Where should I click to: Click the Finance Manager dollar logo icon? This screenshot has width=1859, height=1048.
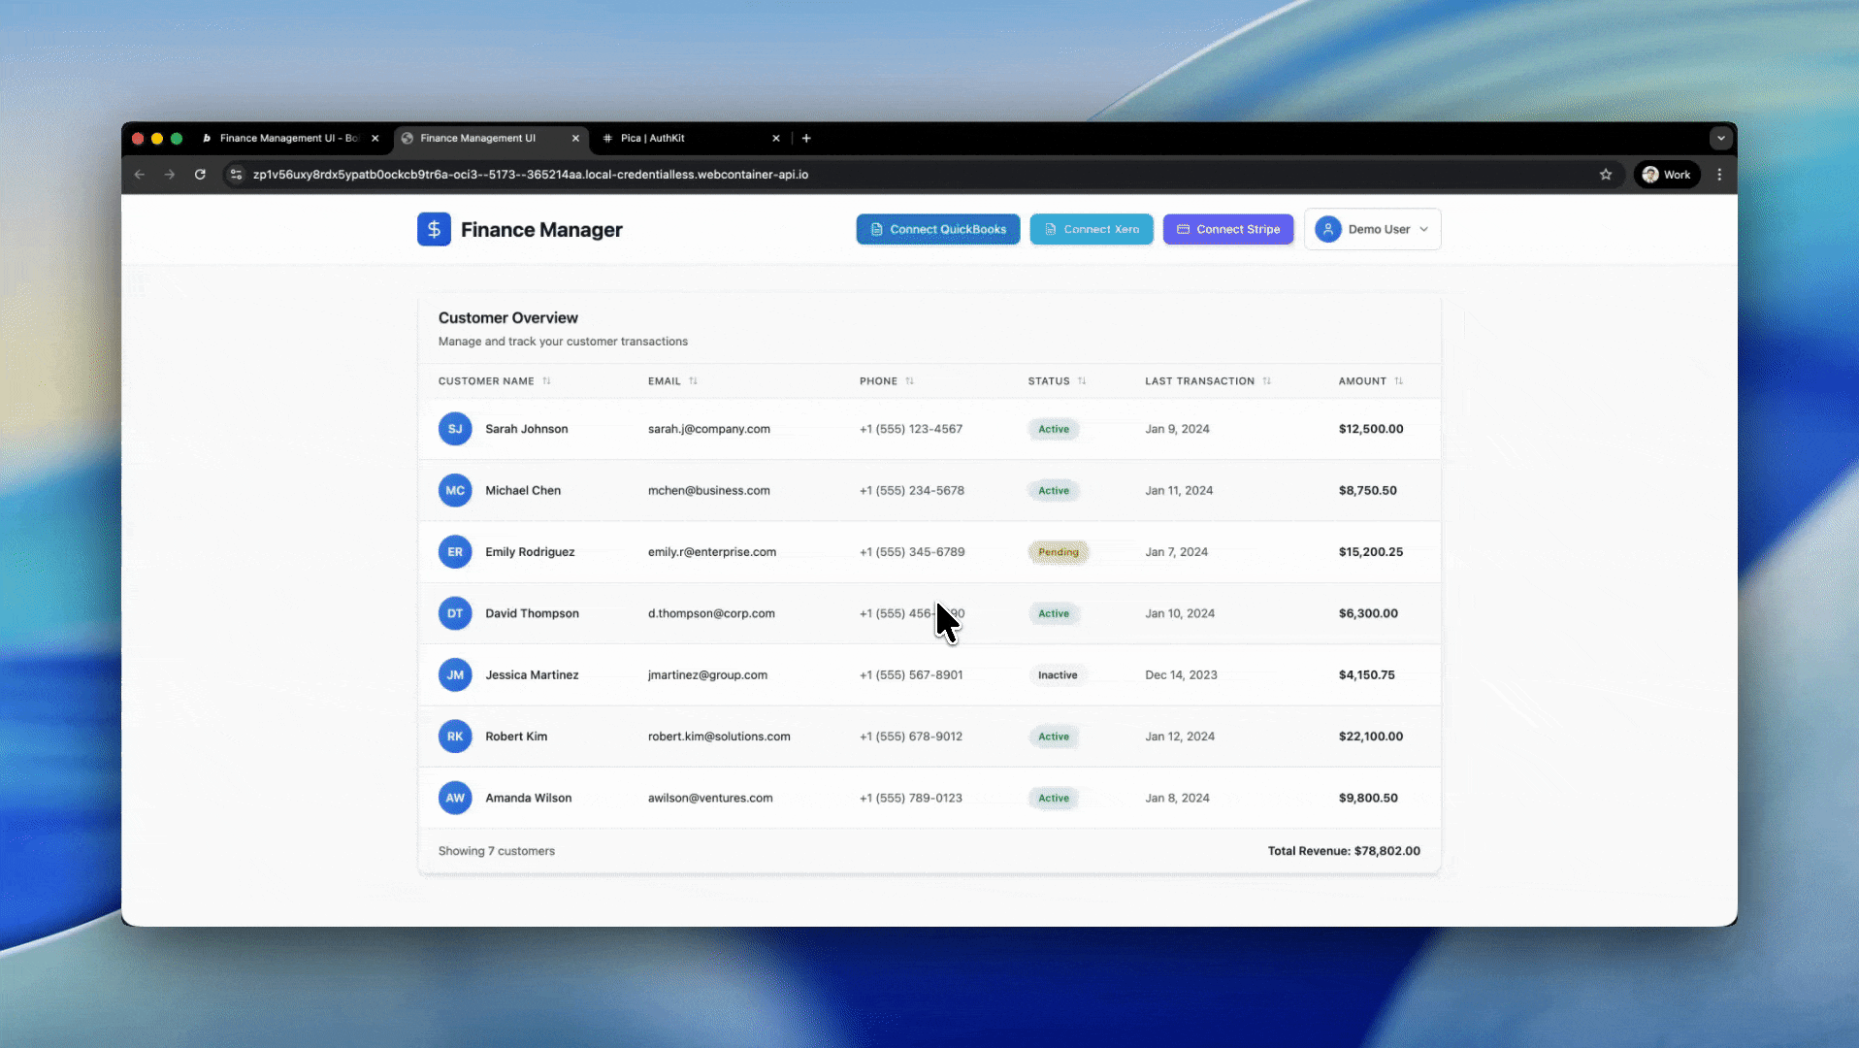click(434, 229)
